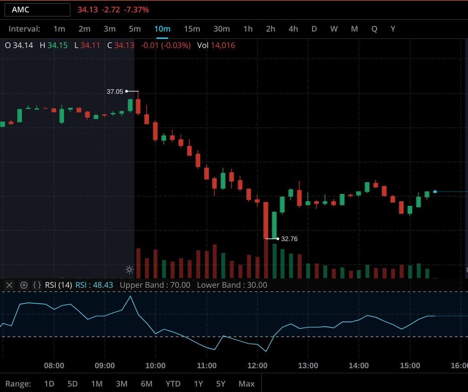Set range to 1M
The height and width of the screenshot is (392, 468).
point(97,384)
